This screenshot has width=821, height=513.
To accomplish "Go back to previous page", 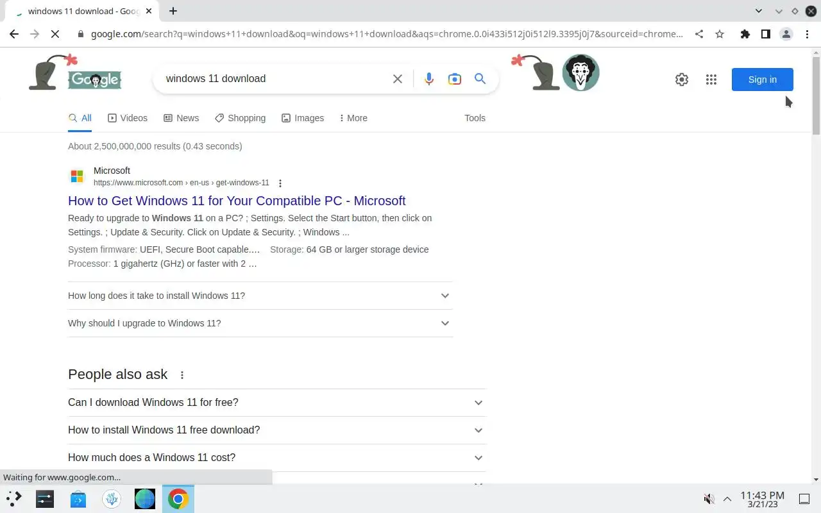I will [14, 34].
